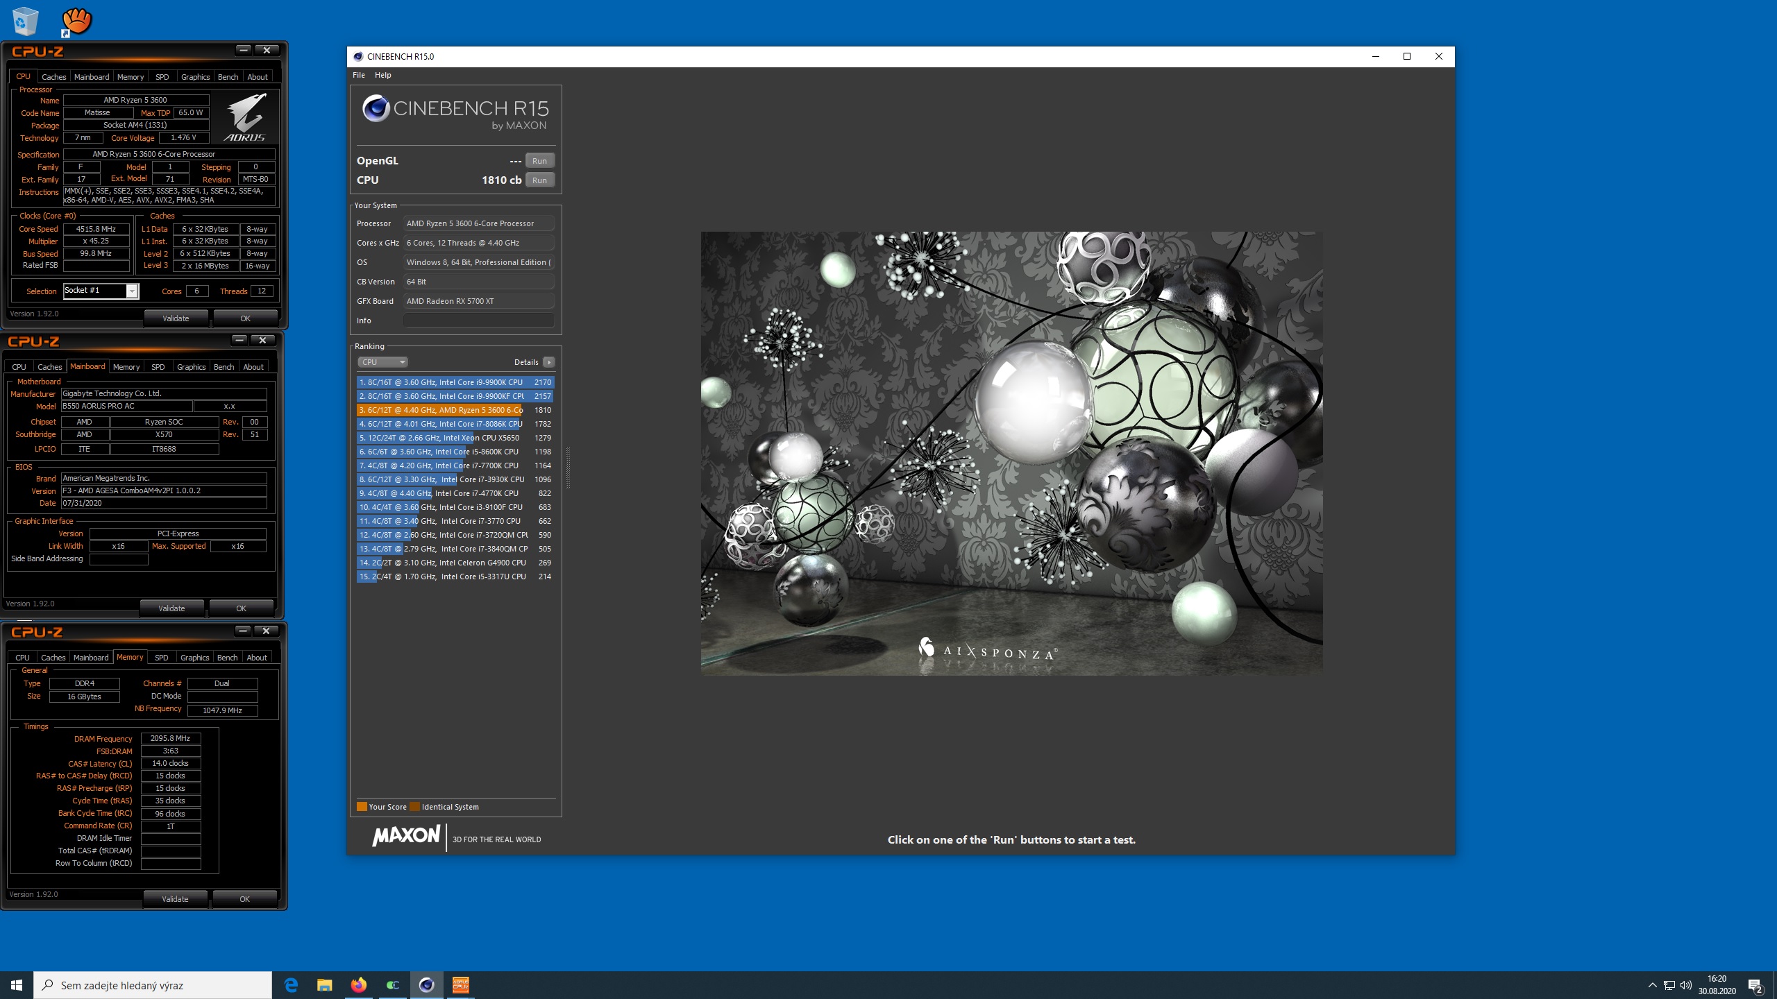Open Graphics tab in middle CPU-Z window

coord(191,367)
